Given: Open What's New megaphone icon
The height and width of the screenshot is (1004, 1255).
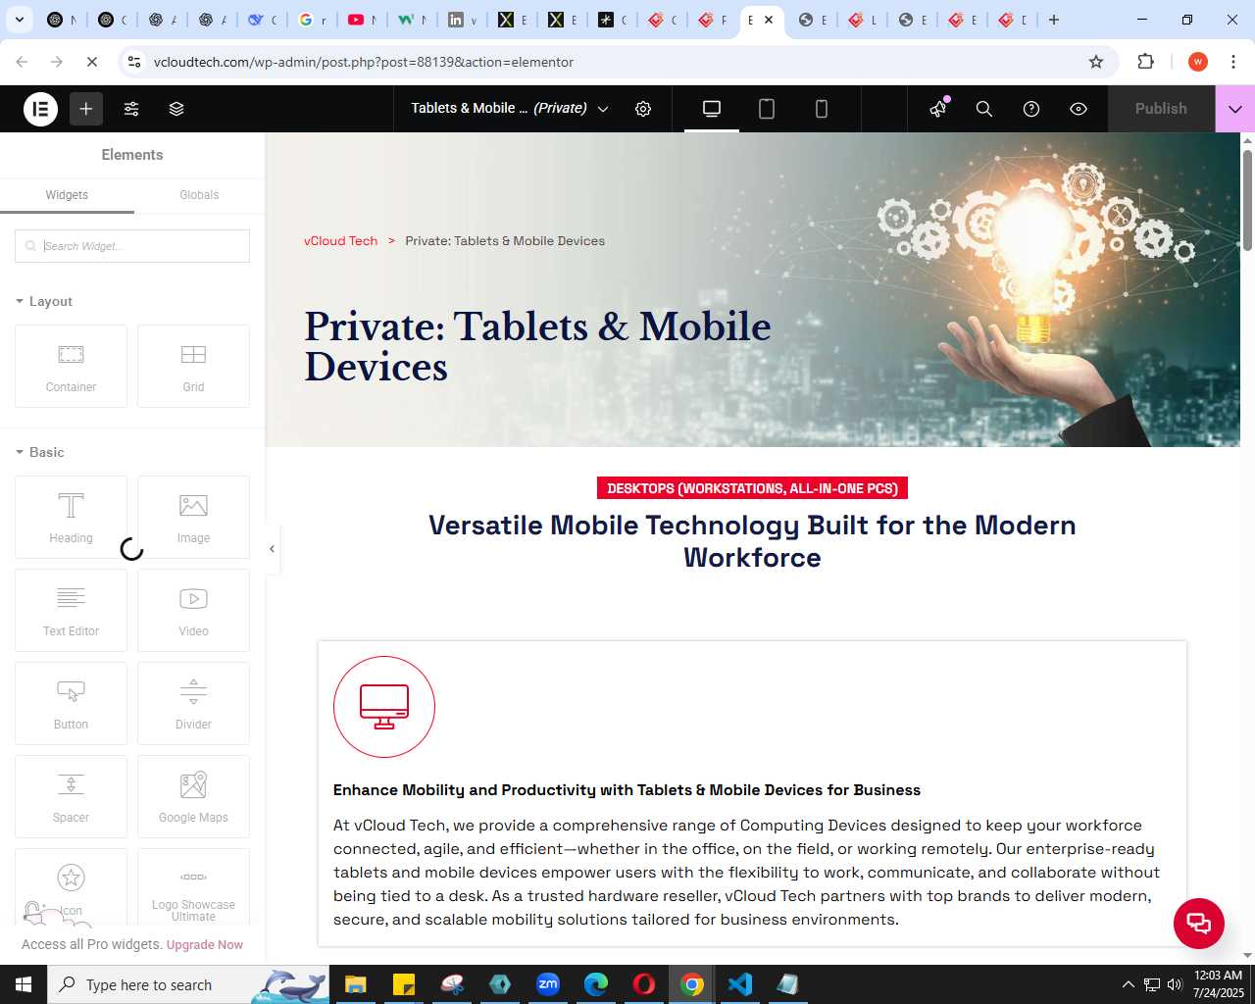Looking at the screenshot, I should tap(938, 109).
